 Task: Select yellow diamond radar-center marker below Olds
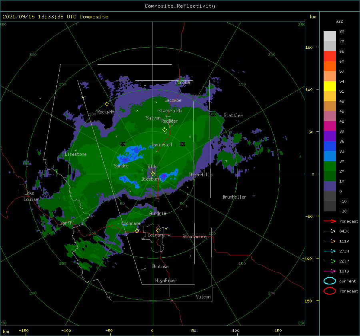click(153, 174)
